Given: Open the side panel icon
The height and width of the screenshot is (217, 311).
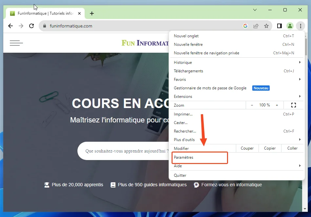Looking at the screenshot, I should 280,26.
